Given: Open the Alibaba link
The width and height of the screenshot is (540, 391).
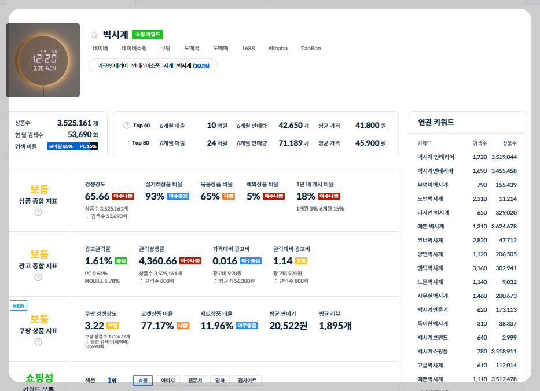Looking at the screenshot, I should coord(278,48).
